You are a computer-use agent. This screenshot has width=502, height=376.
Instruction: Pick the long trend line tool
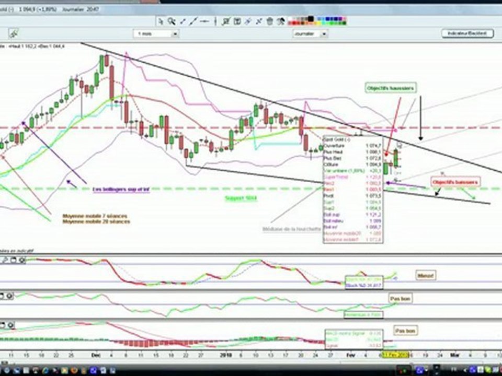pos(193,21)
